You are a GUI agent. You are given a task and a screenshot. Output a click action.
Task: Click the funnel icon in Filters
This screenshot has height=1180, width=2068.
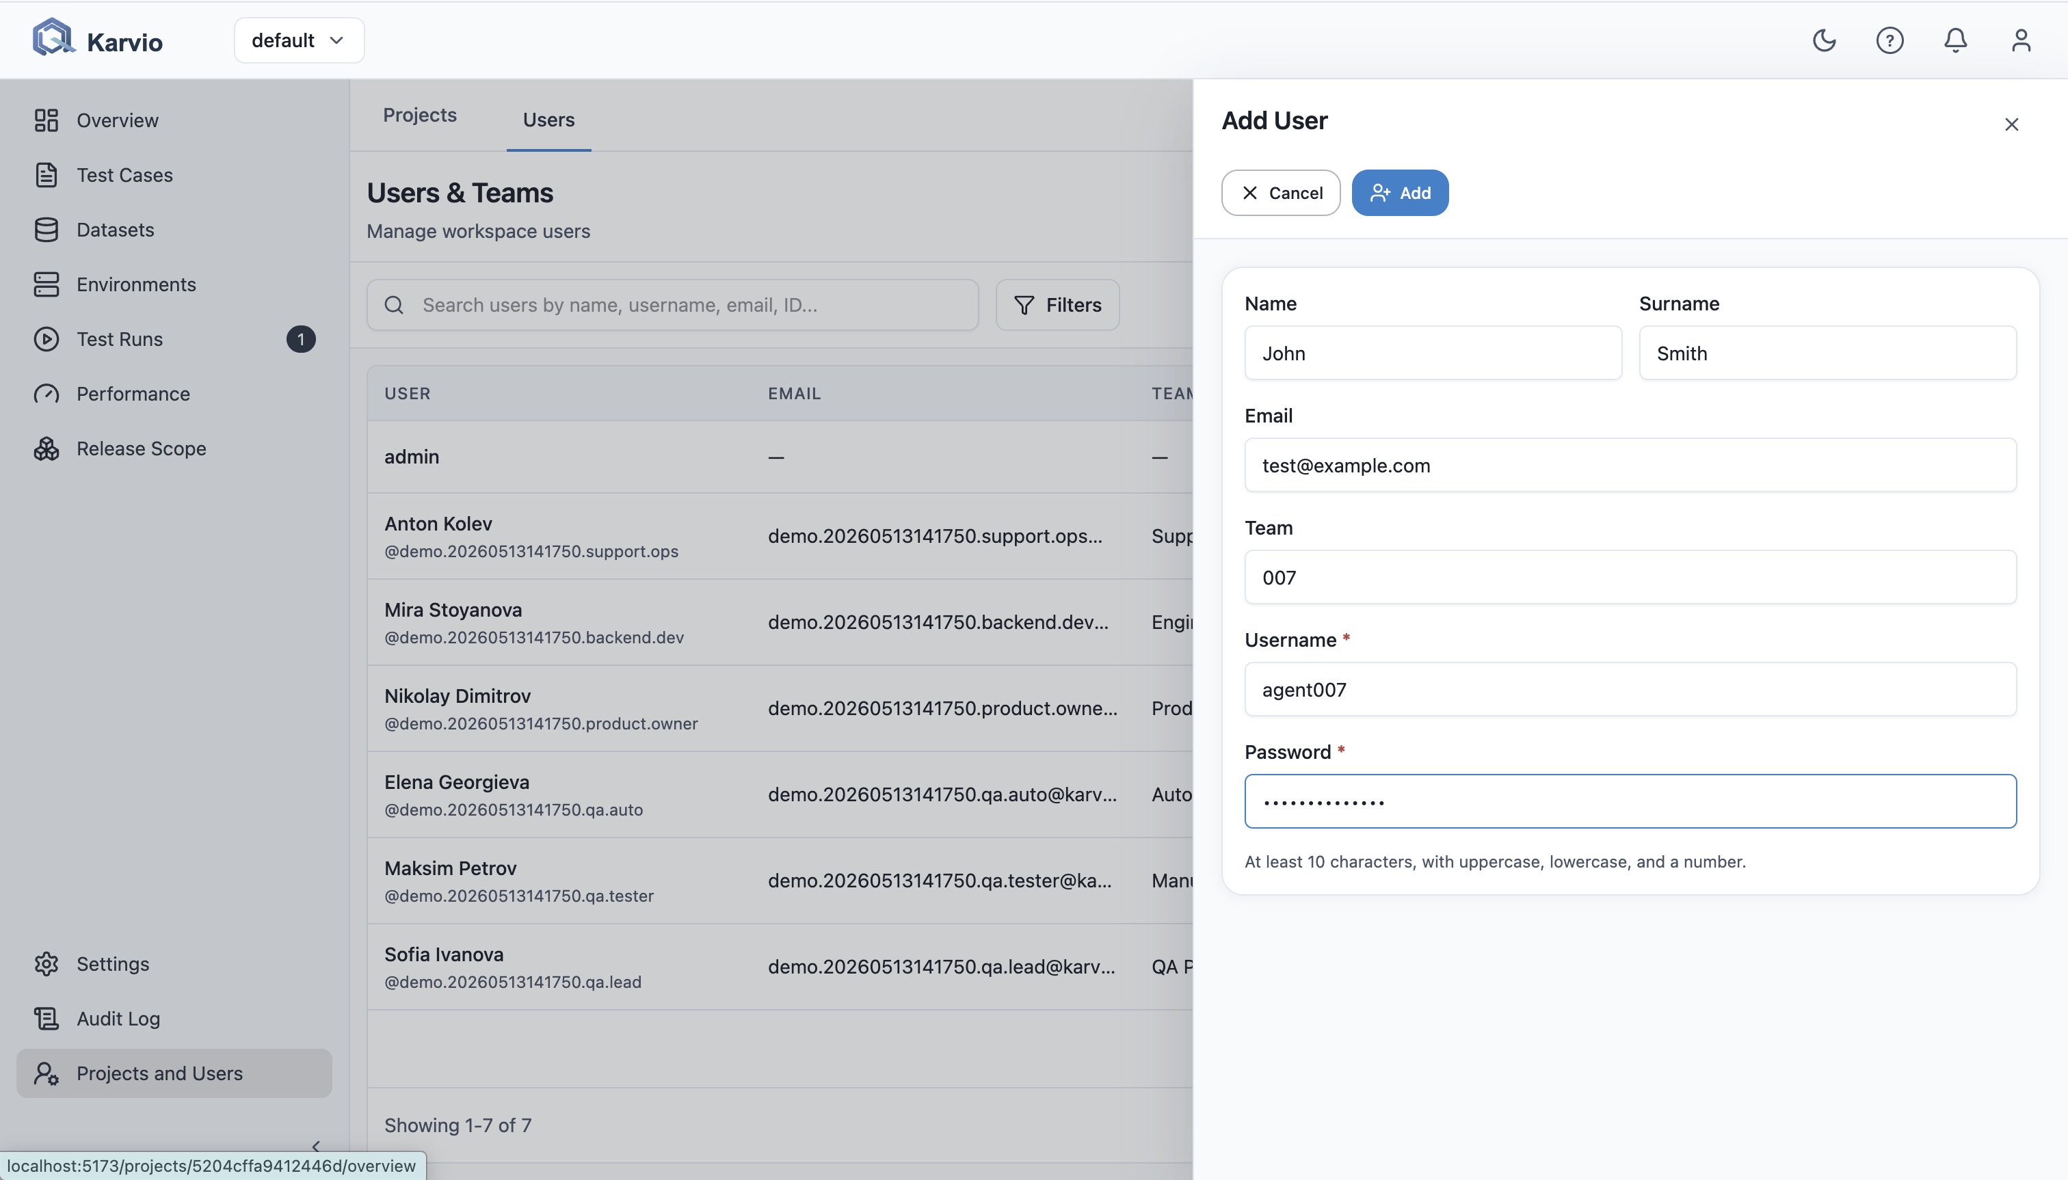1024,305
